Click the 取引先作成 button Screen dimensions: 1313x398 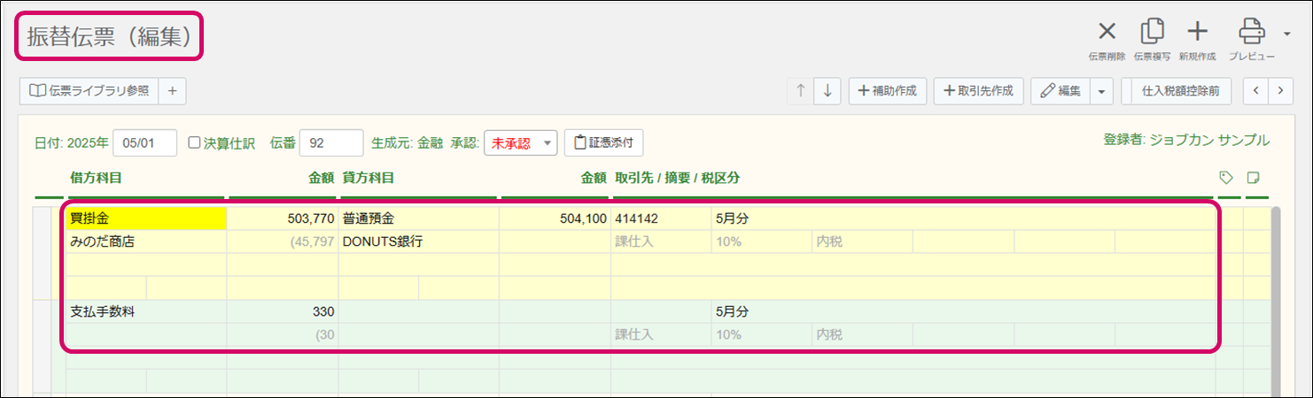coord(979,90)
